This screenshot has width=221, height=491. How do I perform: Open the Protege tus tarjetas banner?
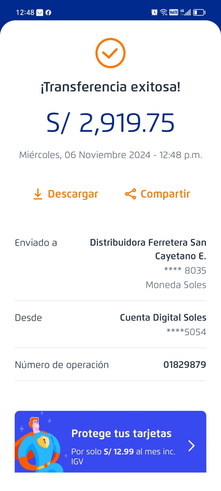click(x=122, y=442)
